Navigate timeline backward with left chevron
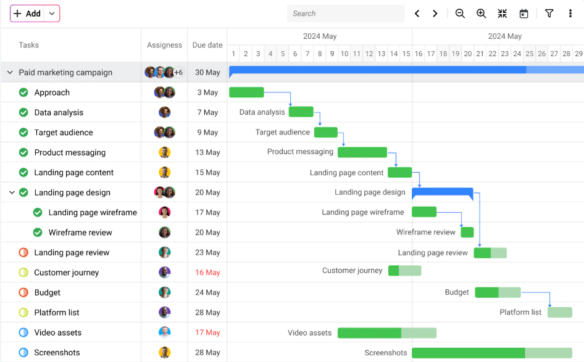 (417, 13)
